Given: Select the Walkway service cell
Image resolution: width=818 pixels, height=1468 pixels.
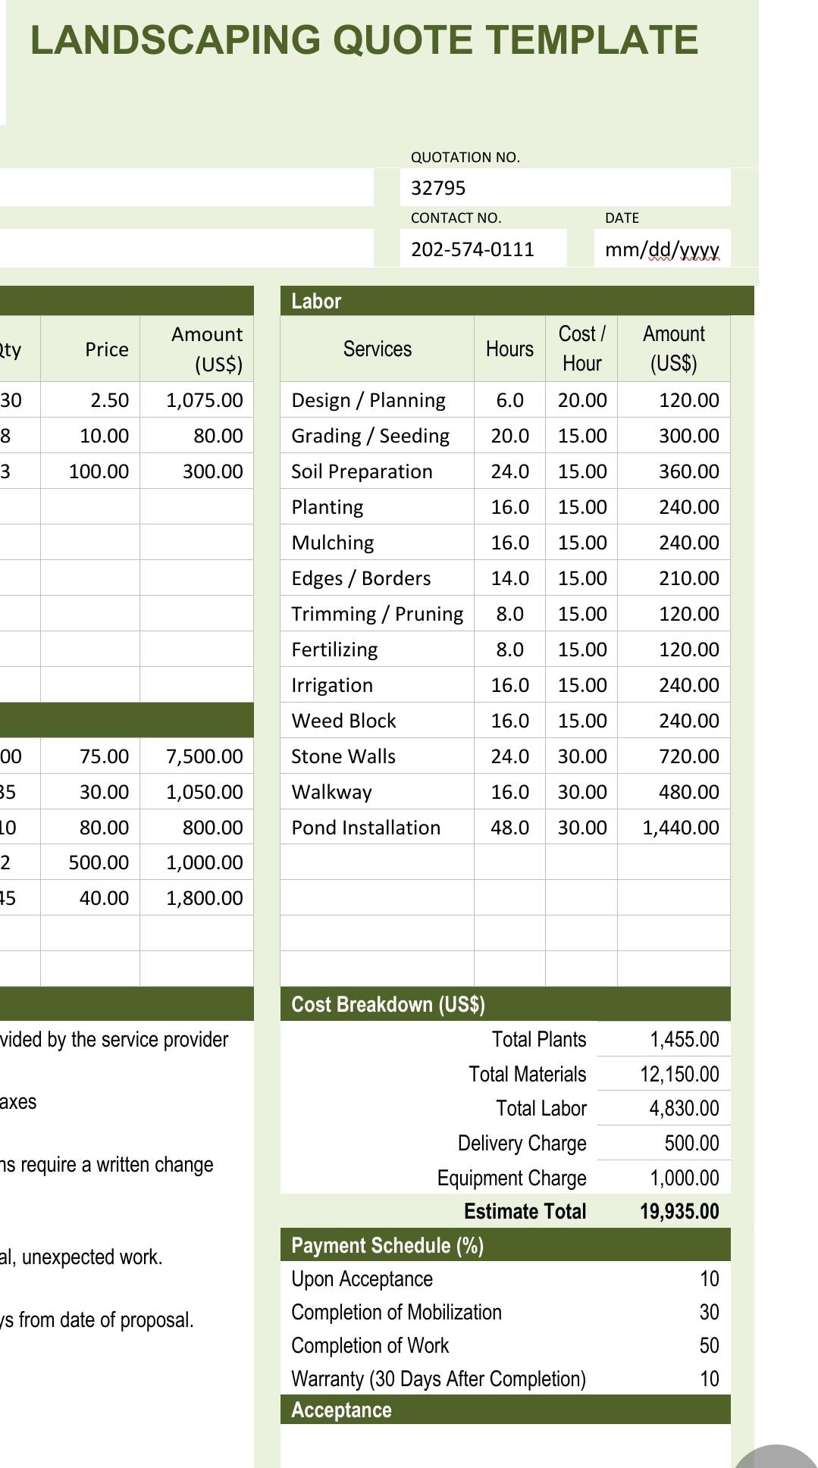Looking at the screenshot, I should (377, 792).
